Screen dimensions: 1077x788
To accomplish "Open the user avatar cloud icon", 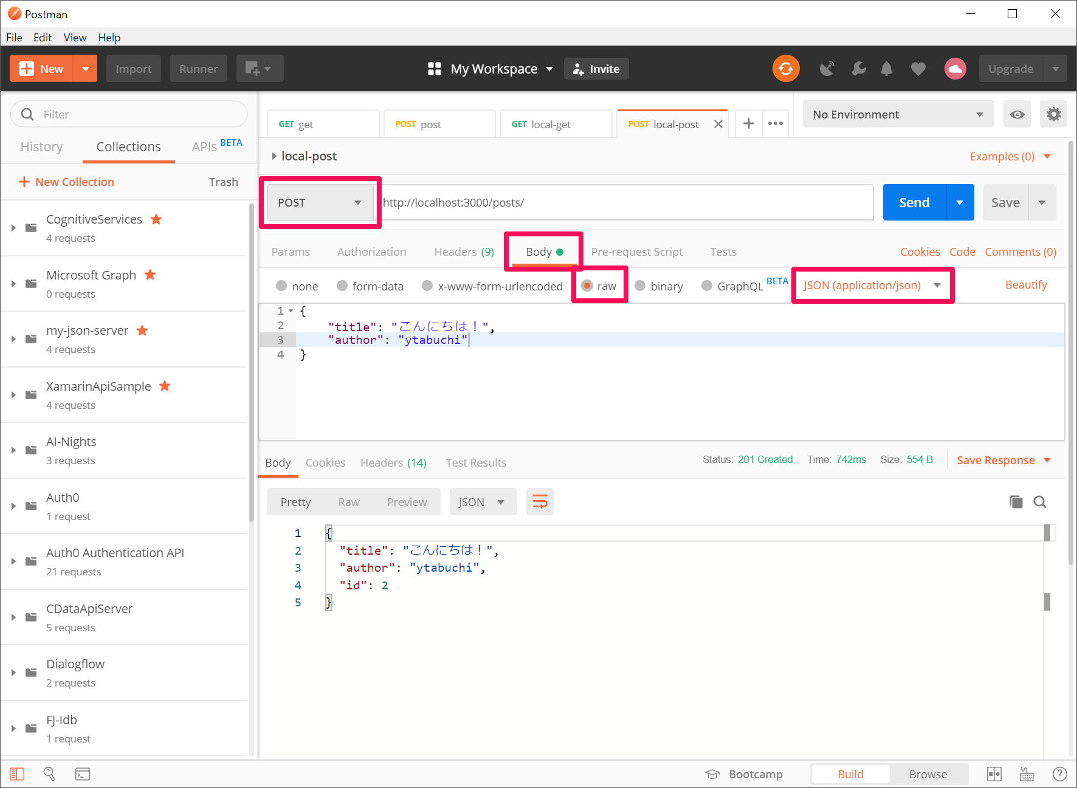I will coord(955,69).
